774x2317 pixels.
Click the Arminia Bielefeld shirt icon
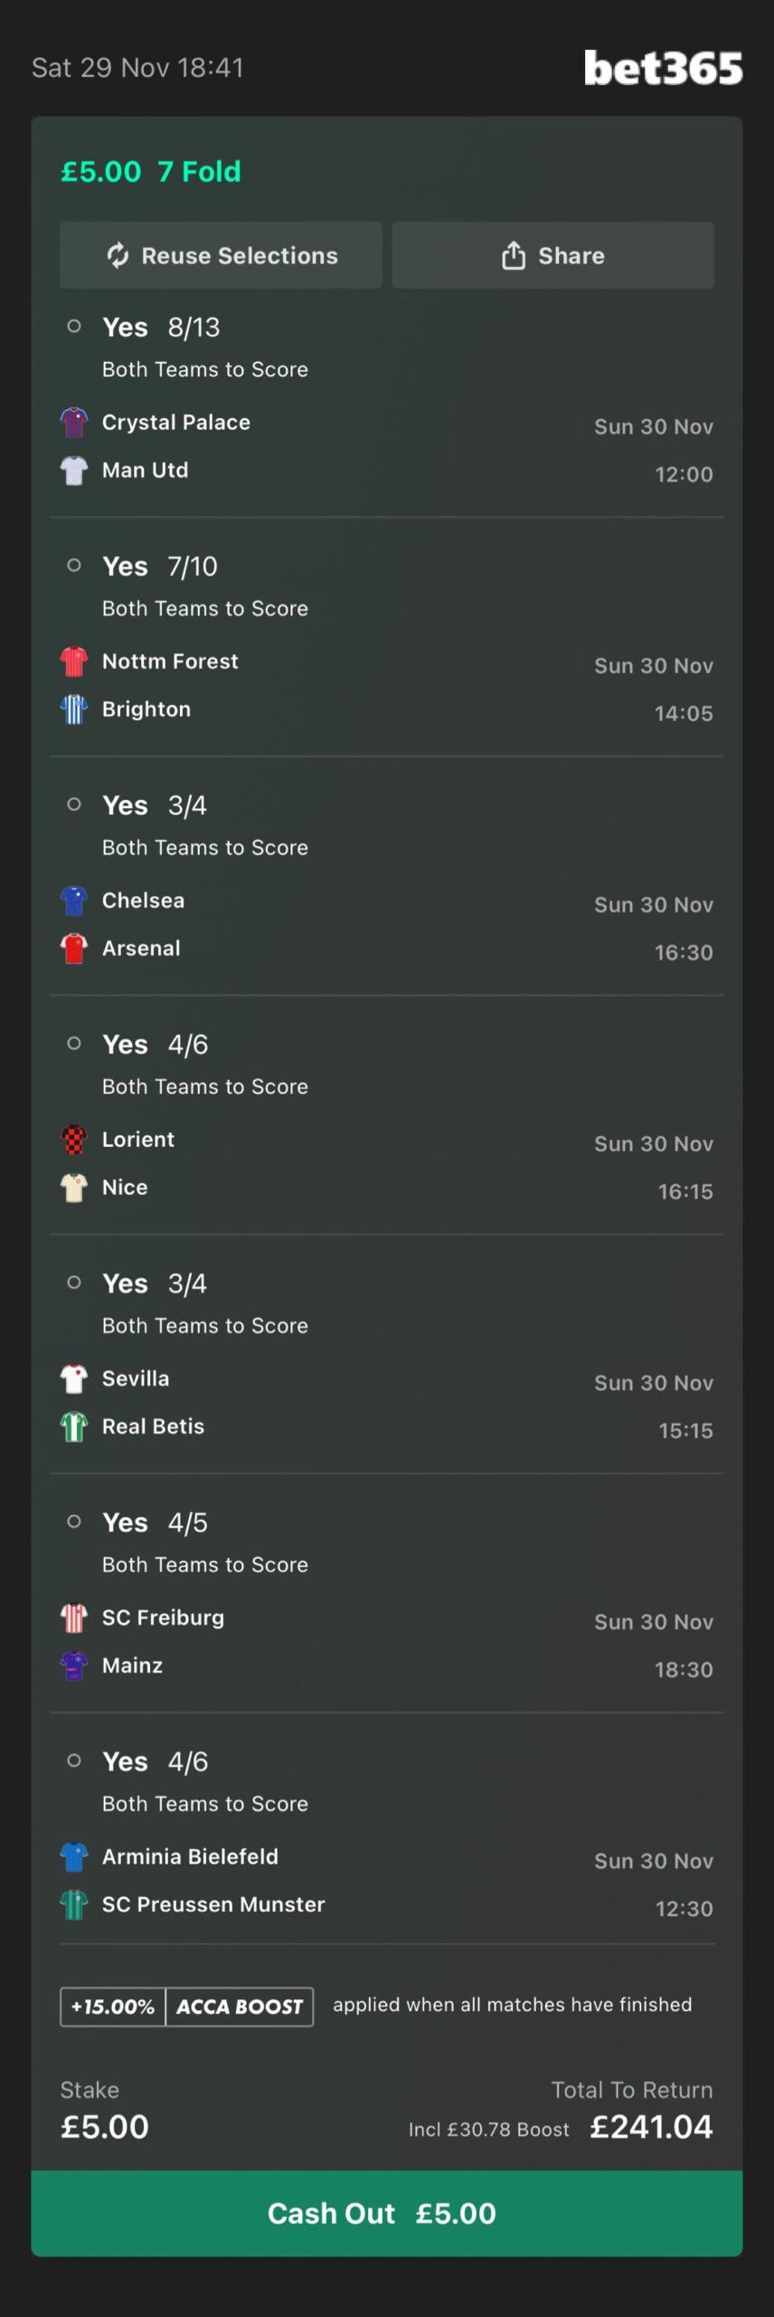pos(74,1856)
